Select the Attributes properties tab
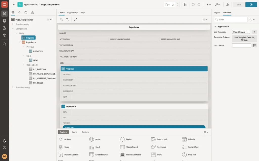This screenshot has width=259, height=161. pyautogui.click(x=227, y=13)
